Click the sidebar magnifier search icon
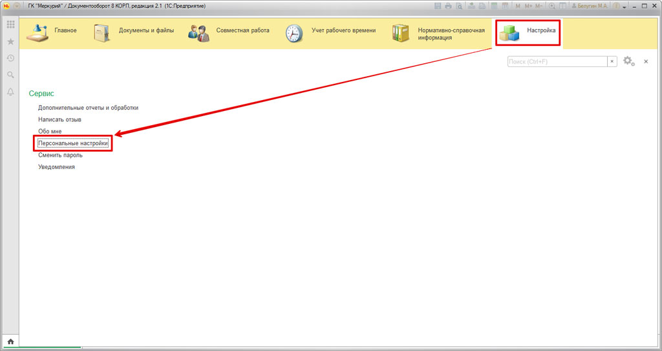The width and height of the screenshot is (662, 351). [x=10, y=75]
